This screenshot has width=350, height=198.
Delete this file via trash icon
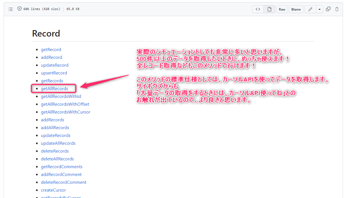coord(337,9)
